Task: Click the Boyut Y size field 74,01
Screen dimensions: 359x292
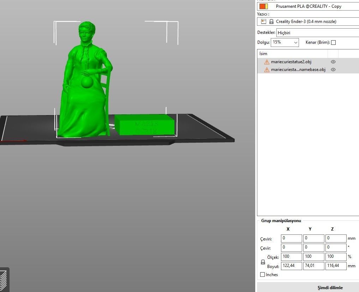Action: 314,266
